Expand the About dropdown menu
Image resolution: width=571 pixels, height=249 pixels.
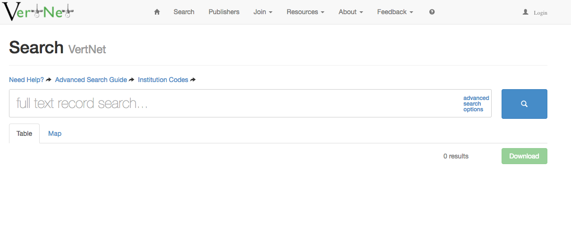click(350, 12)
